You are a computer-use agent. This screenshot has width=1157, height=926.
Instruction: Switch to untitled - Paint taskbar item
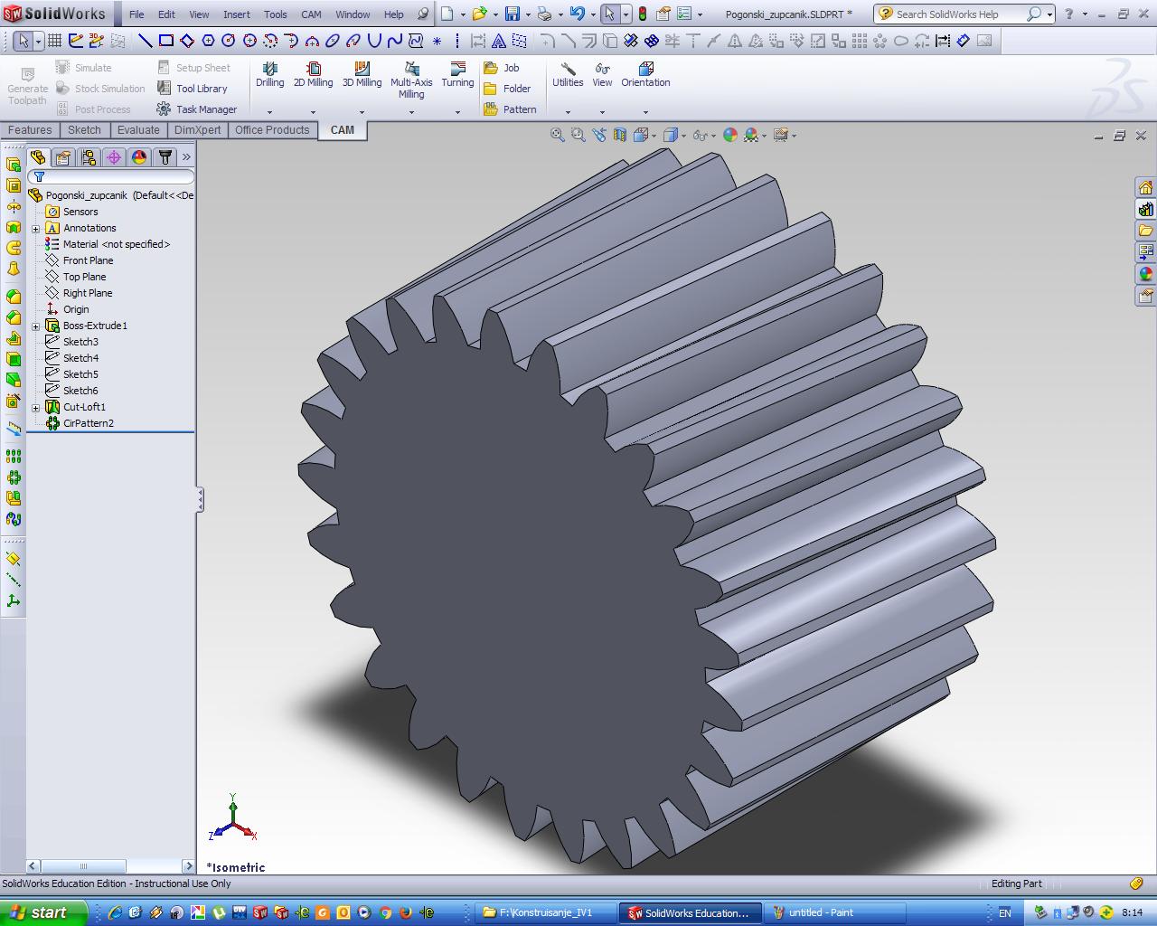[833, 912]
